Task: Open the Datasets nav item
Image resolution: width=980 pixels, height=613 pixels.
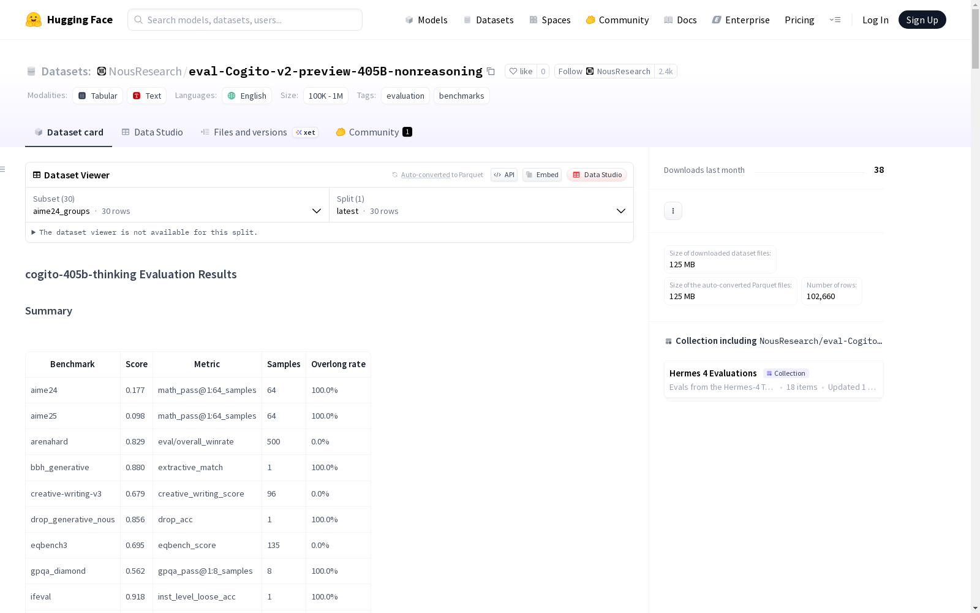Action: coord(488,20)
